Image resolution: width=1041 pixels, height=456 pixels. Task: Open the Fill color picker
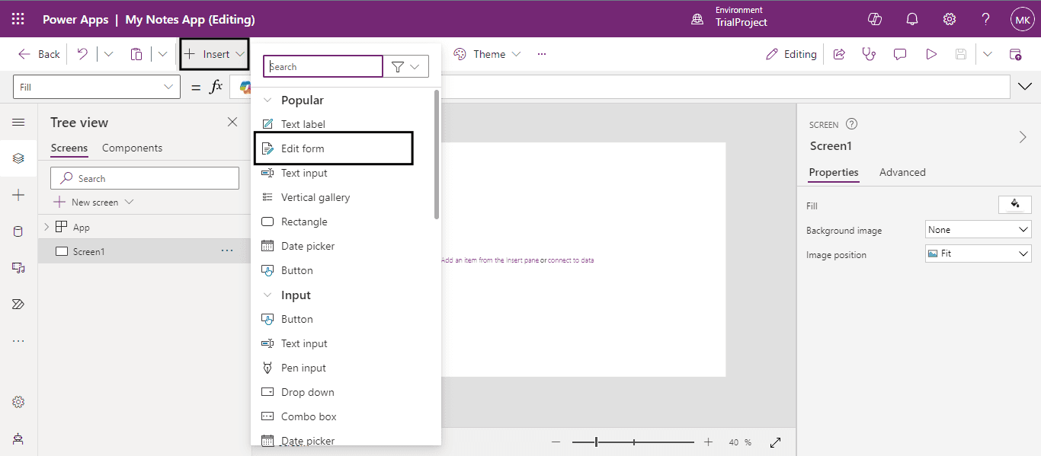(x=1014, y=204)
